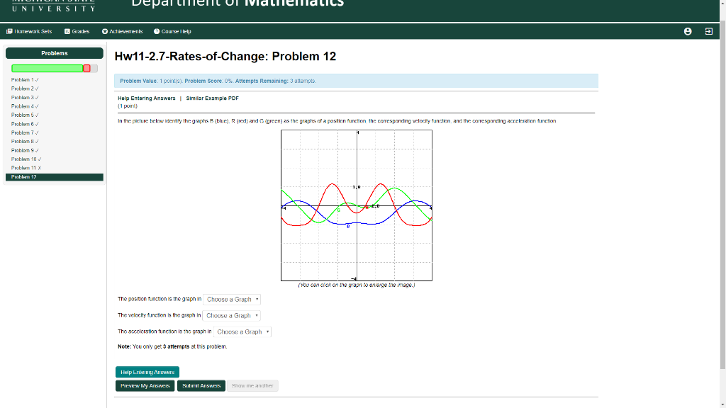Open the velocity function graph dropdown
Image resolution: width=726 pixels, height=408 pixels.
point(232,315)
